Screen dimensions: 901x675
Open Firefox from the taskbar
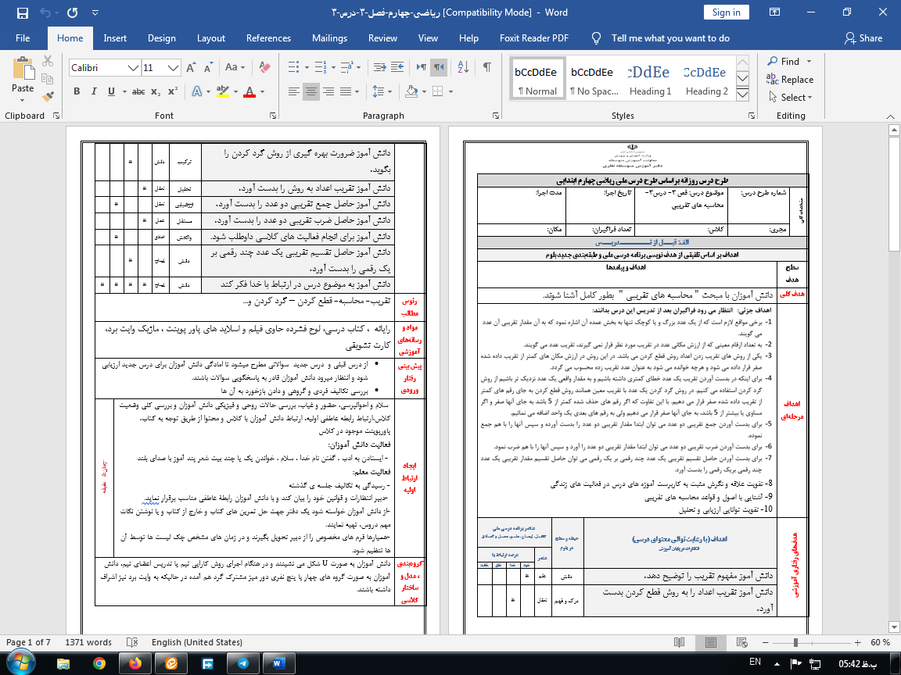point(135,663)
